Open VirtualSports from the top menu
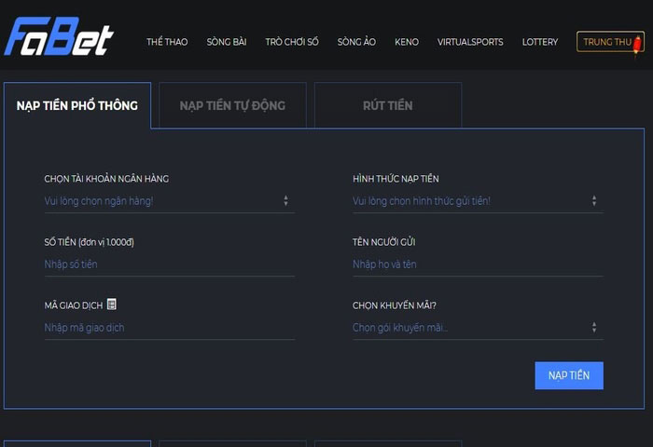Viewport: 653px width, 447px height. 470,42
